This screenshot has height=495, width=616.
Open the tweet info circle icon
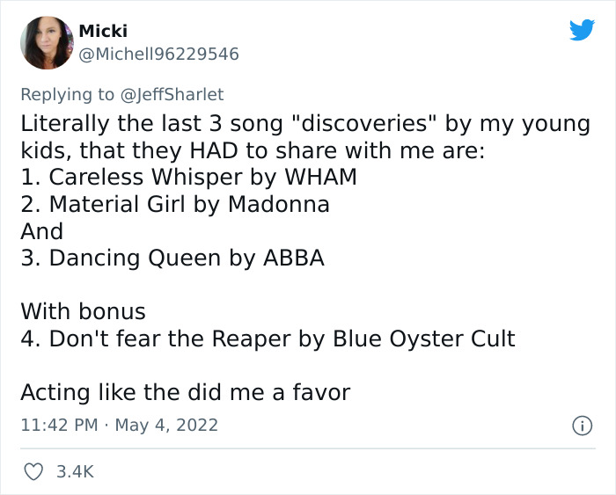point(581,426)
